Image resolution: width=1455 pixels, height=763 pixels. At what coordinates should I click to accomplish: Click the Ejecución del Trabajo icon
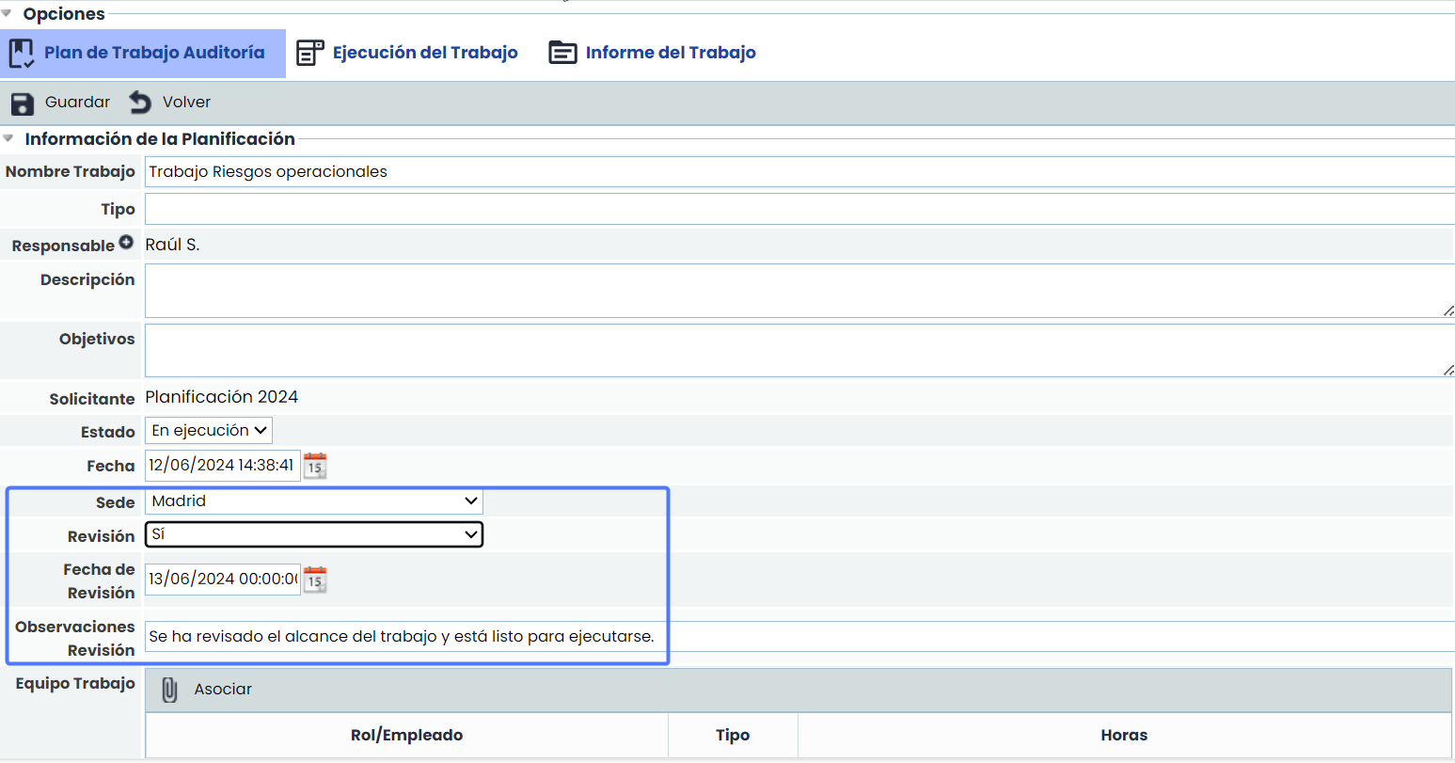click(309, 53)
